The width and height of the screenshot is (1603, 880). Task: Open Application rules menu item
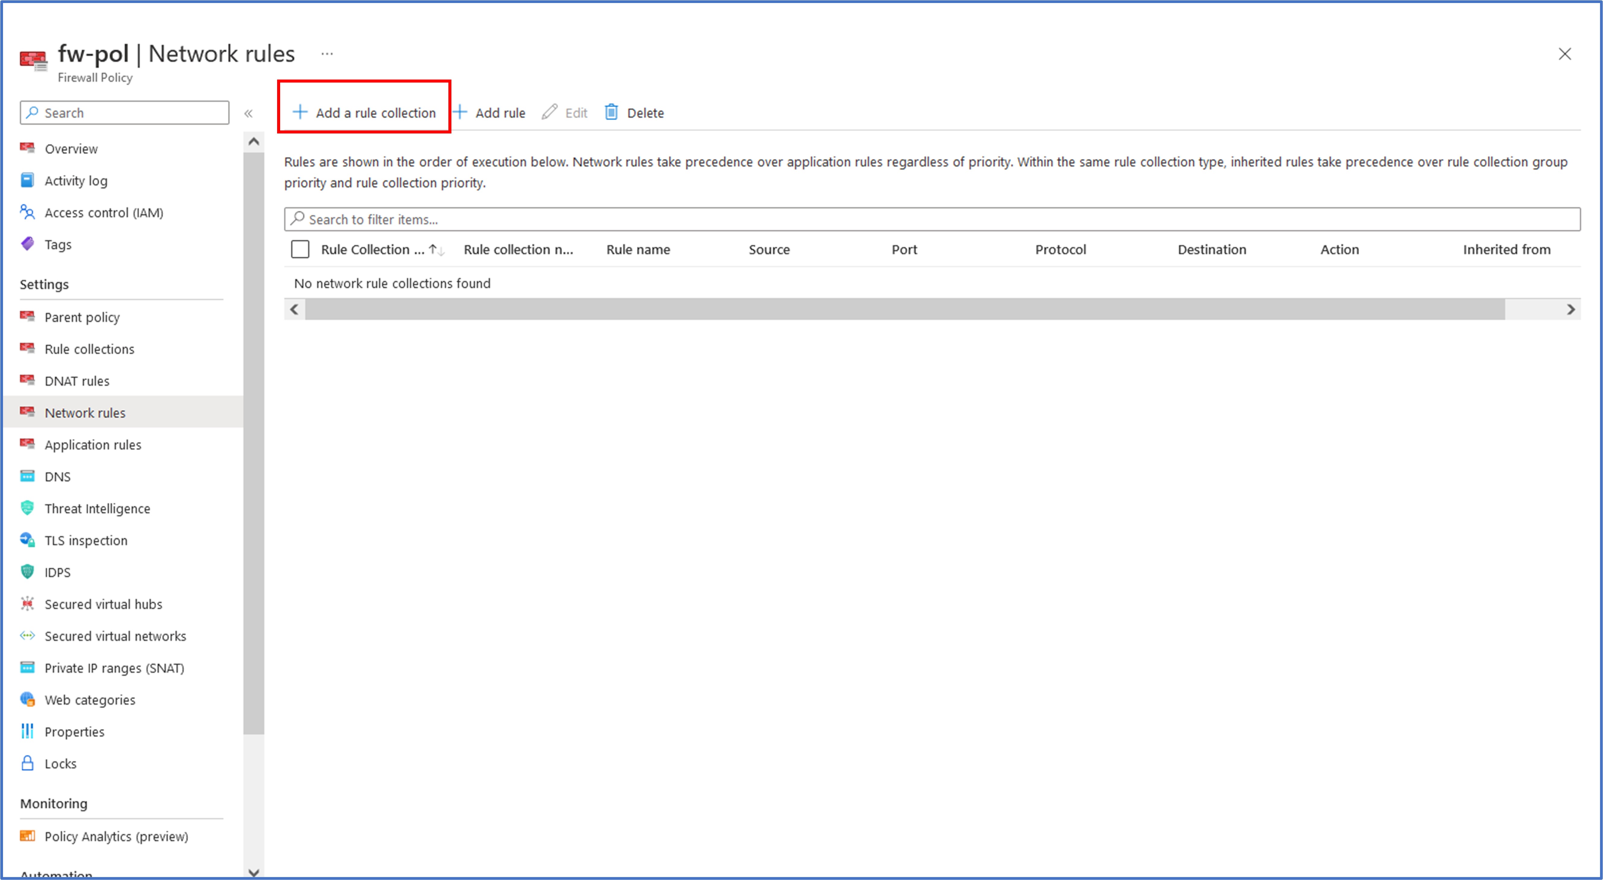coord(93,445)
